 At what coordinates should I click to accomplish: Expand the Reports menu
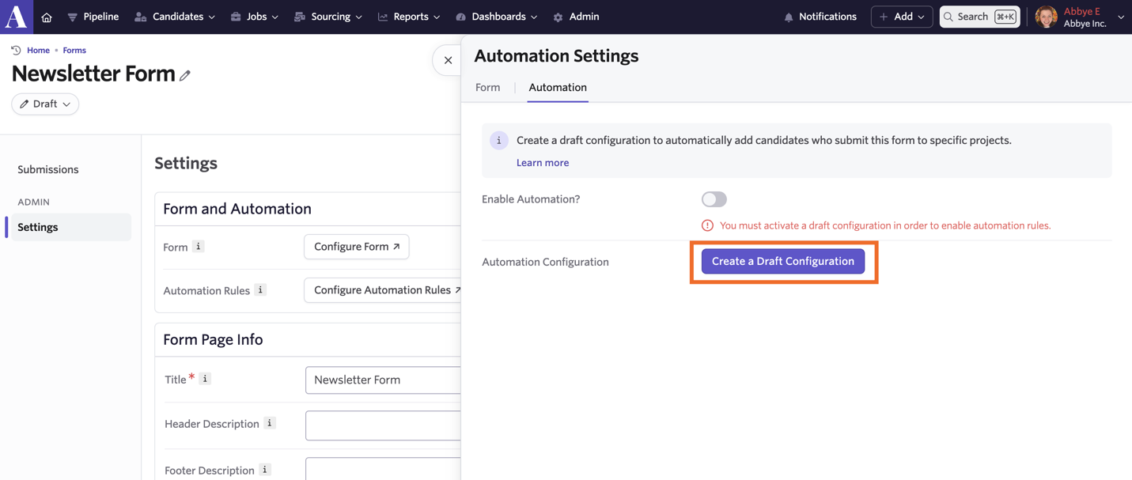click(409, 17)
